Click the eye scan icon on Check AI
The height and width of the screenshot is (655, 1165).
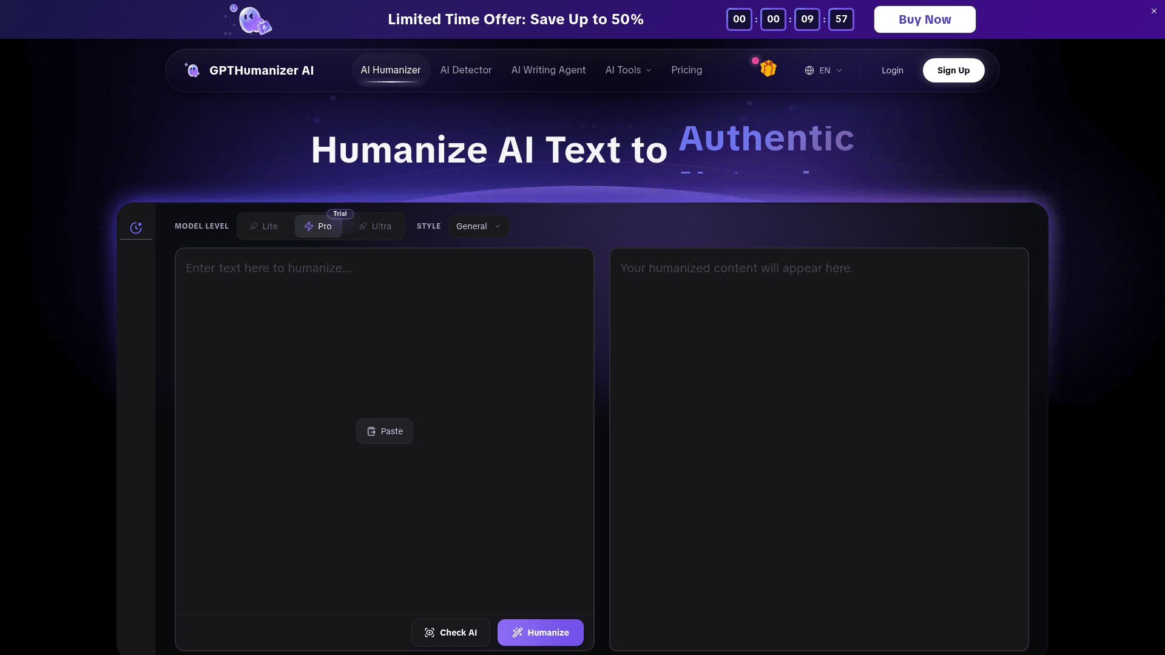(x=430, y=633)
